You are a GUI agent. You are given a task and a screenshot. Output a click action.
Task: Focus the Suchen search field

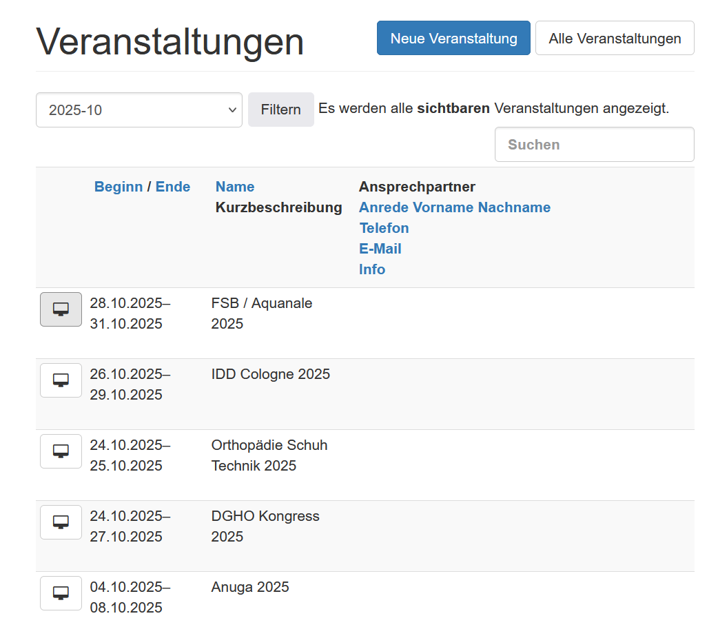(594, 145)
